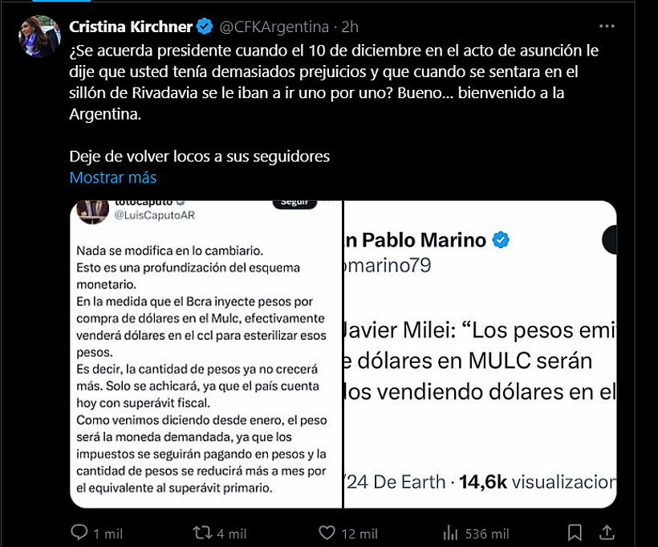Bookmark this tweet

[x=575, y=533]
